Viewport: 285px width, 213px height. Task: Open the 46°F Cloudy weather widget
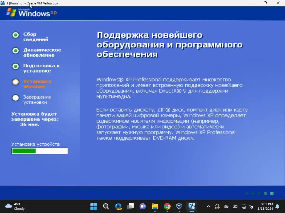click(x=15, y=206)
